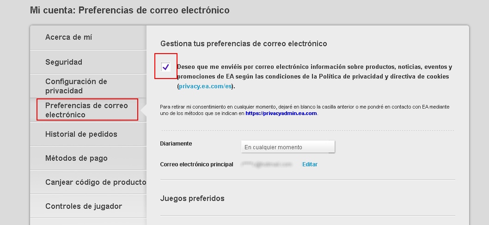This screenshot has width=489, height=225.
Task: Select the Preferencias de correo electrónico tab
Action: coord(86,110)
